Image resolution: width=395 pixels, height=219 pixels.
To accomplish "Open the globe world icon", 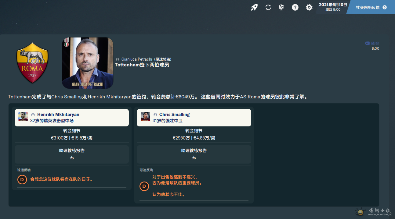I will click(281, 7).
